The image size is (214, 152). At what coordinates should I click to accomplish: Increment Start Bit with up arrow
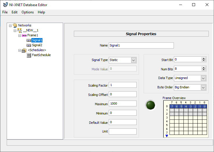pyautogui.click(x=204, y=58)
